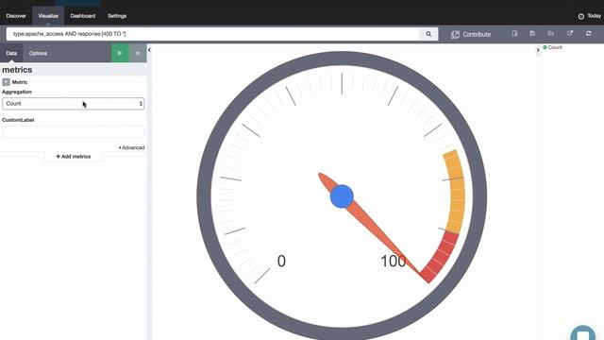Switch to the Options tab

coord(38,53)
